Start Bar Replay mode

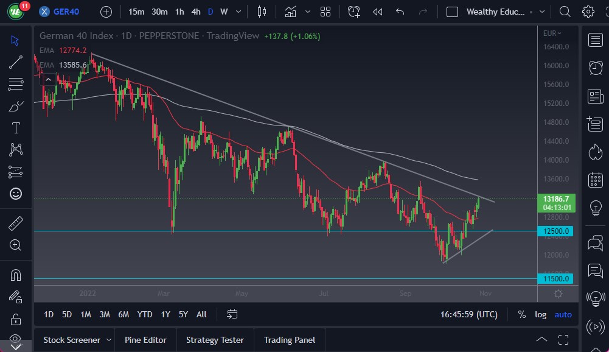[x=377, y=12]
